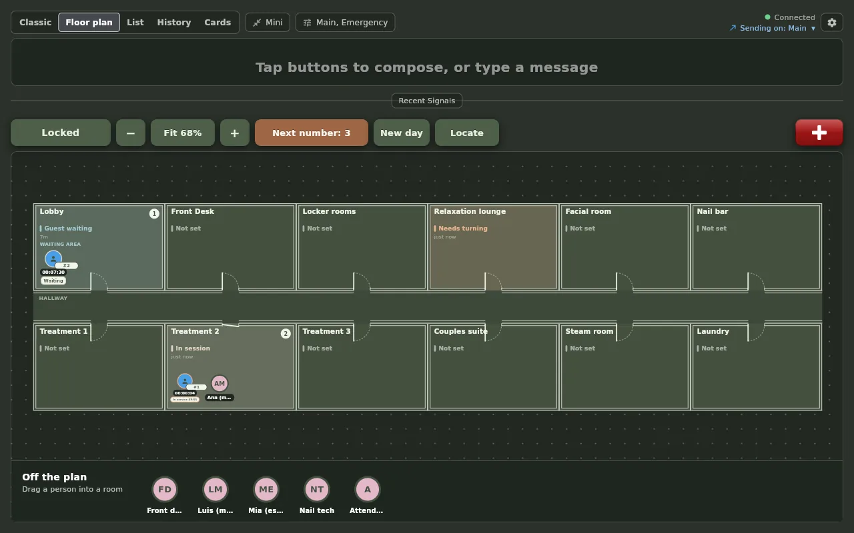The width and height of the screenshot is (854, 533).
Task: Expand the Recent Signals section
Action: [x=427, y=101]
